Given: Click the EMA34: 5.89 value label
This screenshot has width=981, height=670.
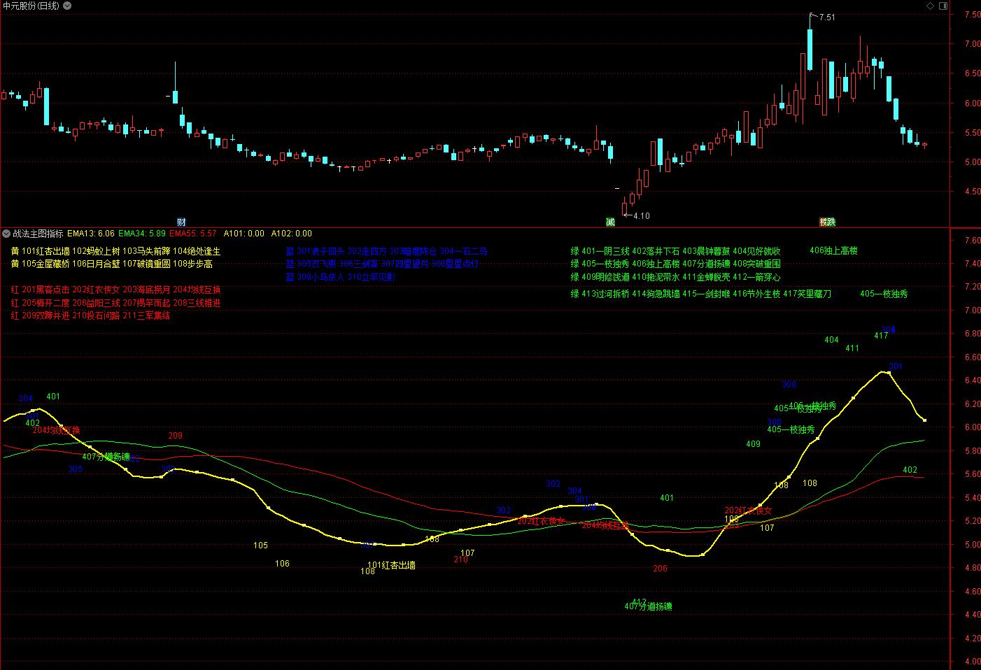Looking at the screenshot, I should [142, 234].
